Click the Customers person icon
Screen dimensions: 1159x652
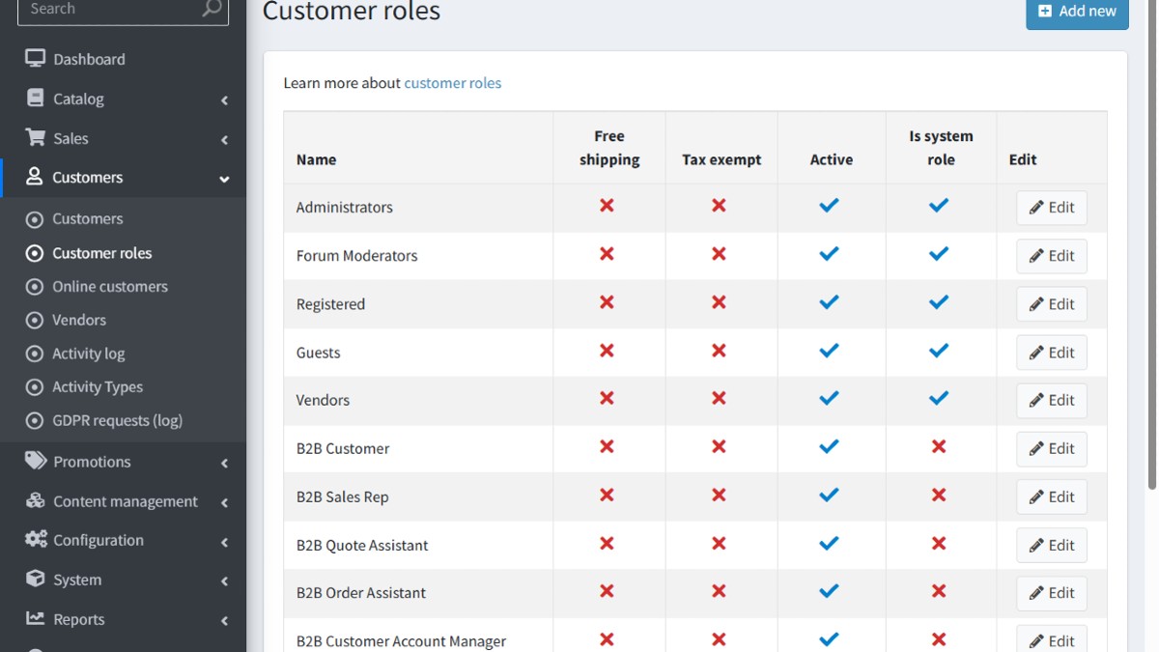(35, 177)
